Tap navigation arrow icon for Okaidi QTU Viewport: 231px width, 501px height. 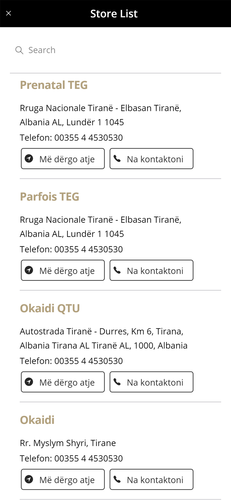29,382
